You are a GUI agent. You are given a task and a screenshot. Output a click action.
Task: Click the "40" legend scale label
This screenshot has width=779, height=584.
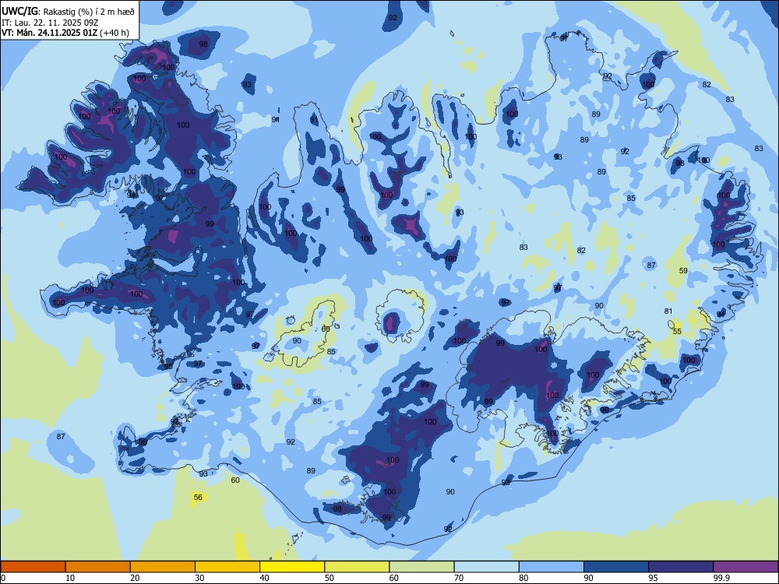point(264,578)
